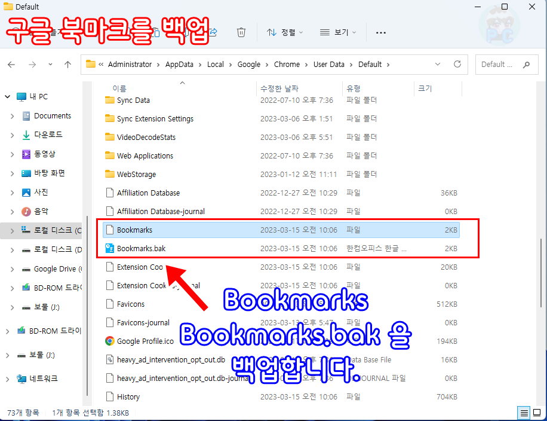
Task: Click User Data in the address path
Action: 328,64
